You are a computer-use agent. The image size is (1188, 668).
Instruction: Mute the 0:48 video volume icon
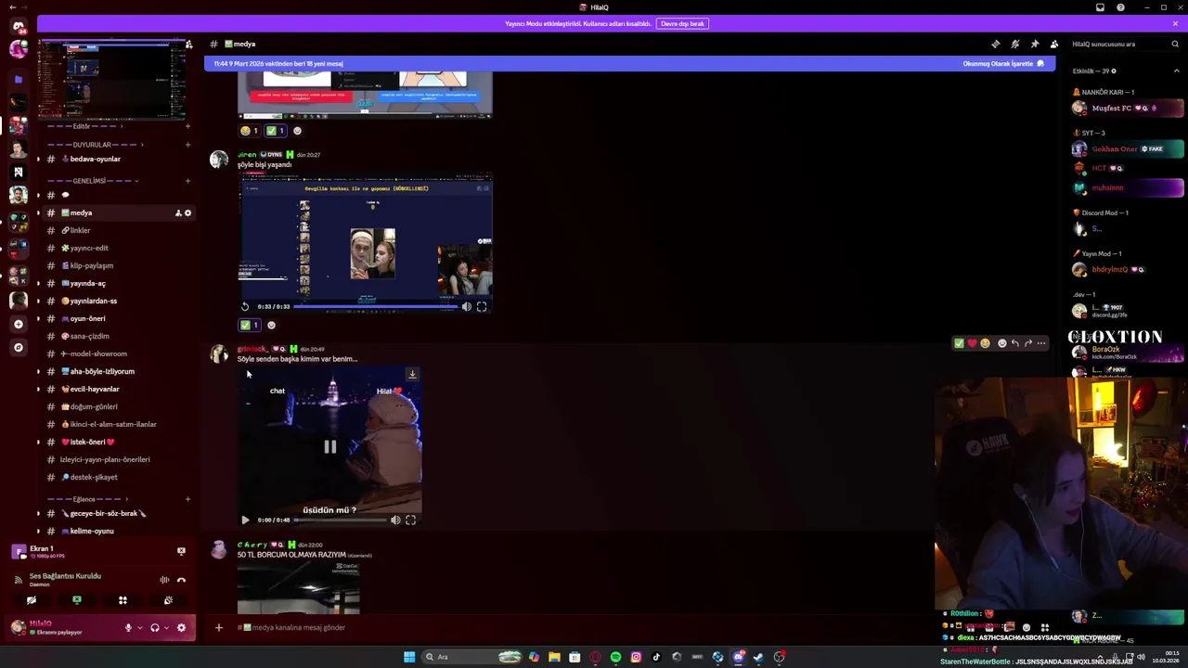(x=395, y=520)
